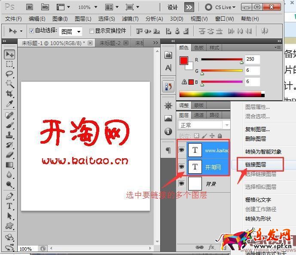The image size is (296, 255).
Task: Select the Clone Stamp tool
Action: tap(9, 135)
